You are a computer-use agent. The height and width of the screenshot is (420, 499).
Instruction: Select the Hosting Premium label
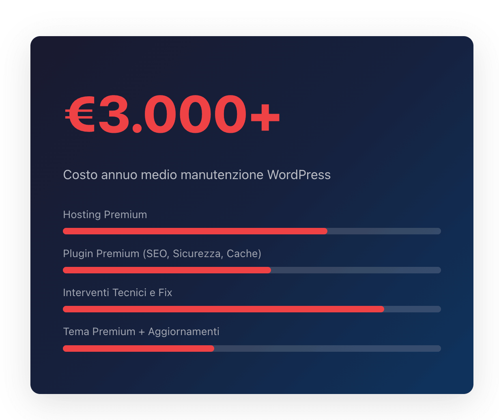(x=105, y=214)
